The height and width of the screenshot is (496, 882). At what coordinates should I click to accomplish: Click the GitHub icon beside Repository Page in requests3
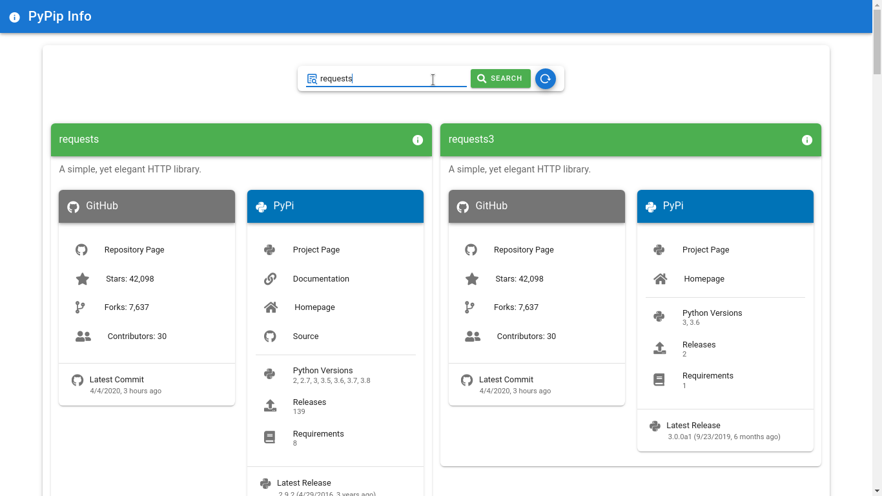click(x=471, y=250)
